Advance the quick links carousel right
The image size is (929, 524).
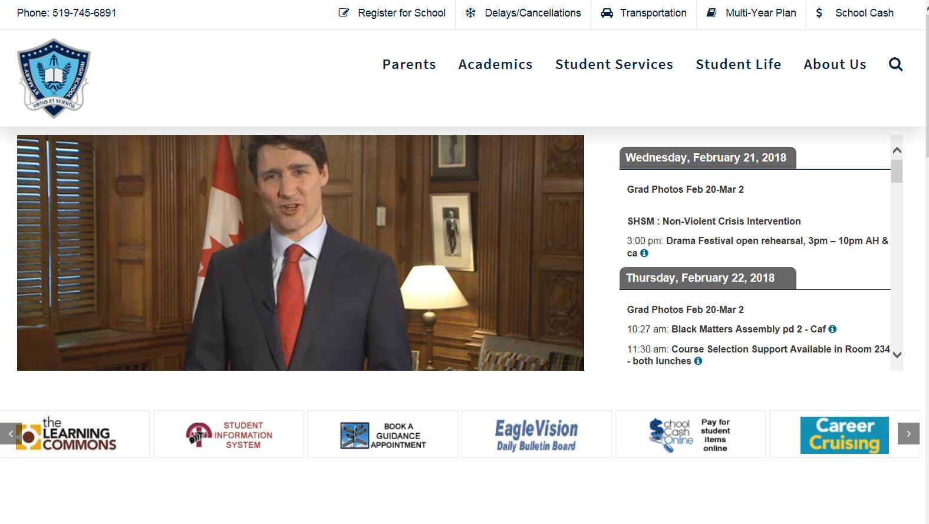click(x=908, y=434)
